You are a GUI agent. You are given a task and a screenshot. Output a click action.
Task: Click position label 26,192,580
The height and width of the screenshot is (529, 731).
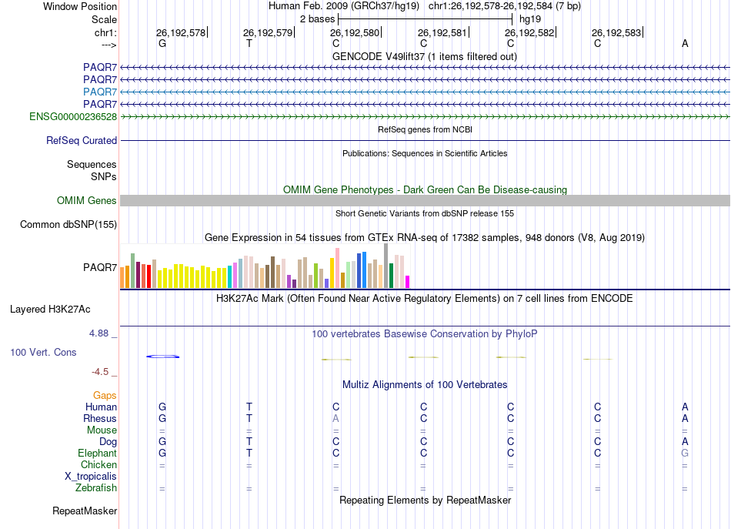355,32
